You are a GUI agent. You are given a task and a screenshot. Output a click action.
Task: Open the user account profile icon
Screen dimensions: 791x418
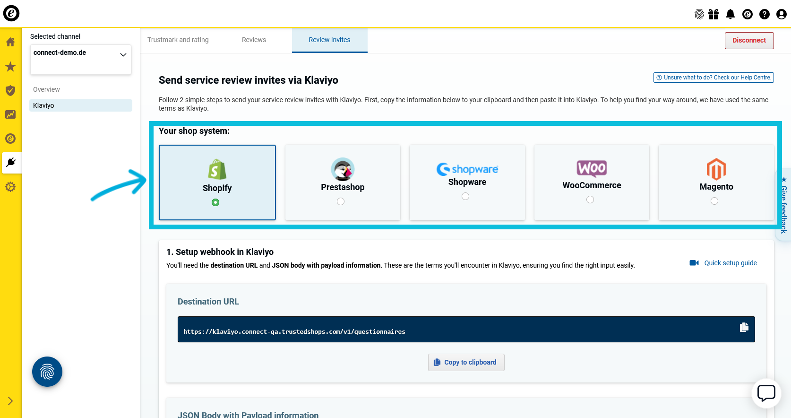782,14
